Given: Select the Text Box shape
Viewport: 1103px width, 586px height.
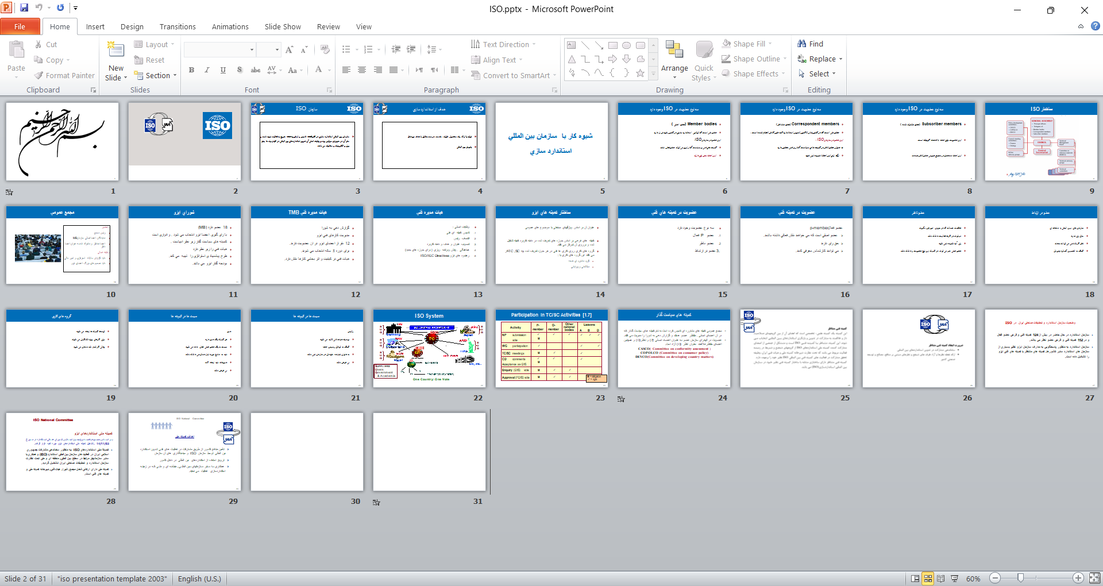Looking at the screenshot, I should tap(572, 45).
